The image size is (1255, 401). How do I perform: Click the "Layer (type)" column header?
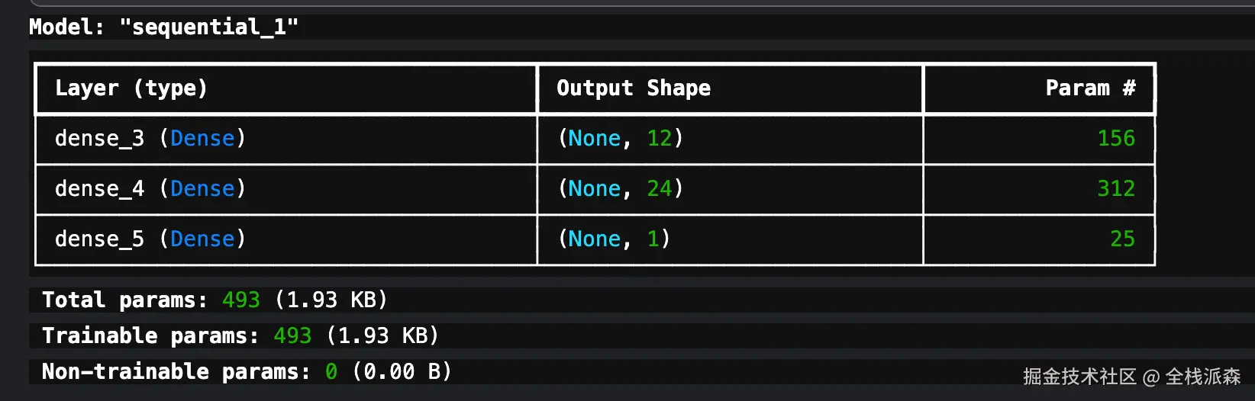(131, 88)
